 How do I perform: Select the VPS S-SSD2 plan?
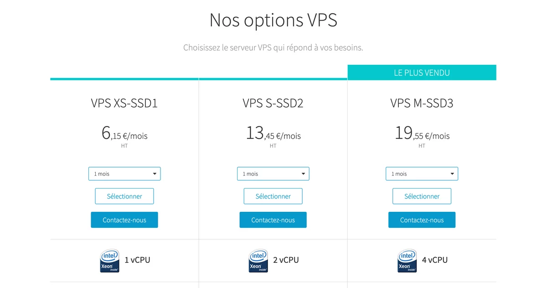[x=273, y=196]
